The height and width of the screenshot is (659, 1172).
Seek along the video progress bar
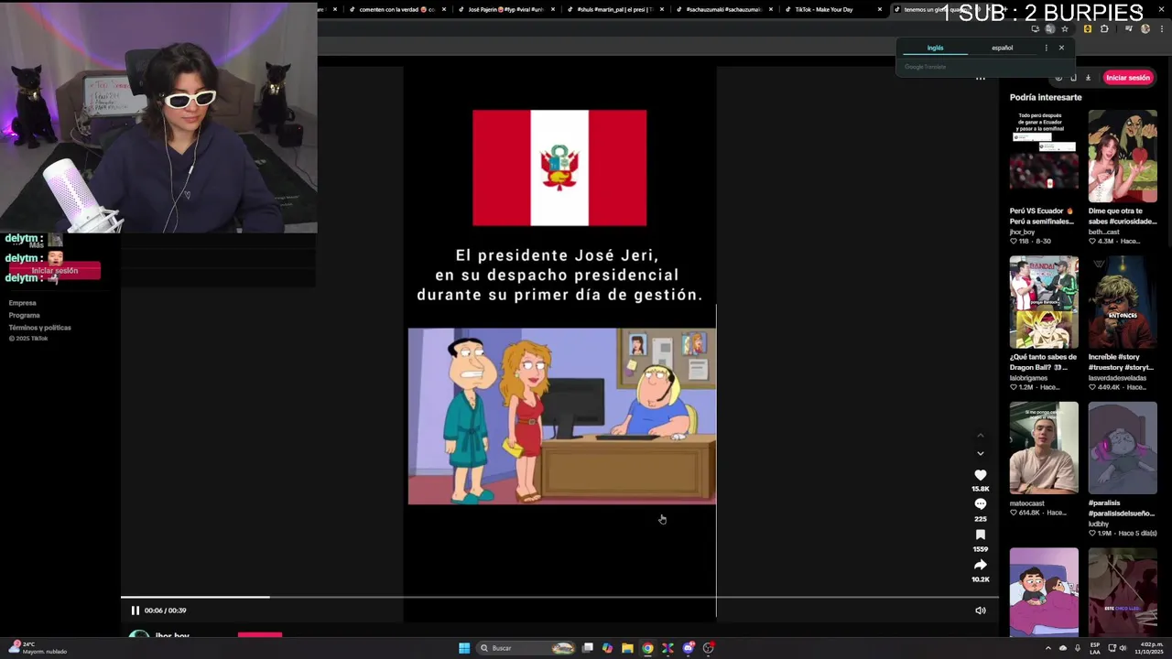point(559,598)
